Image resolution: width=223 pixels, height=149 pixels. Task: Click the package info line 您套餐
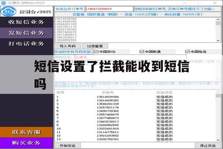138,15
